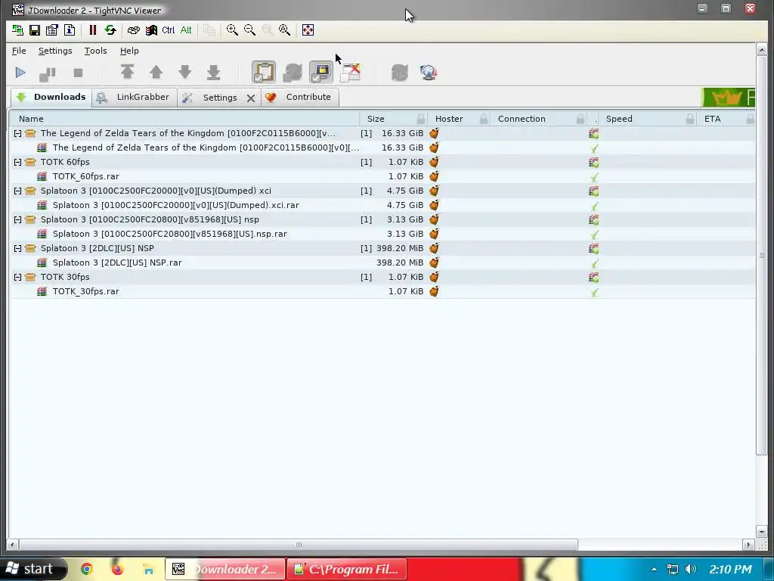Toggle the Ctrl key button in the VNC toolbar
The width and height of the screenshot is (774, 581).
169,30
